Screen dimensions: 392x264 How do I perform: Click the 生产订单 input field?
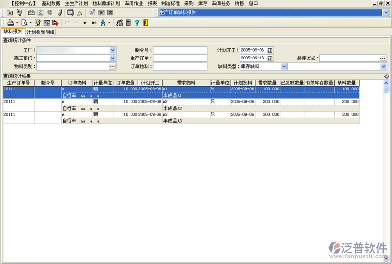[x=180, y=58]
